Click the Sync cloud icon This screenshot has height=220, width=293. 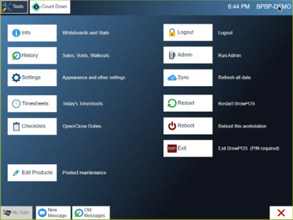click(x=172, y=78)
